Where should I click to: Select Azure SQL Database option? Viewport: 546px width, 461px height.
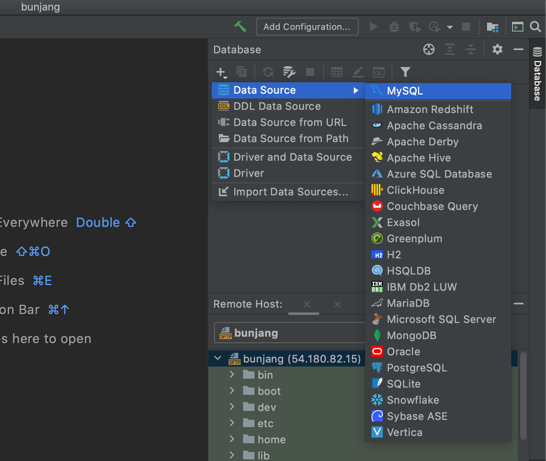pos(438,174)
